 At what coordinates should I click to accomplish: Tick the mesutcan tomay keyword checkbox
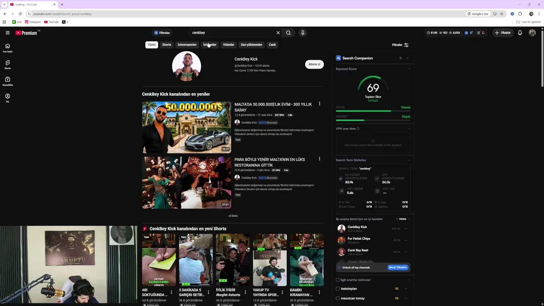(x=338, y=298)
